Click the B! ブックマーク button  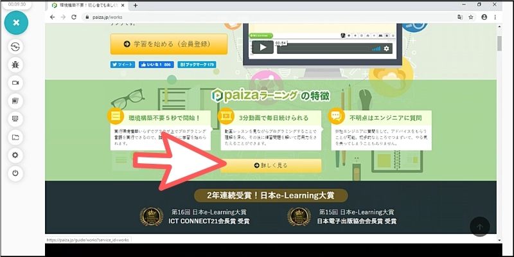click(197, 65)
